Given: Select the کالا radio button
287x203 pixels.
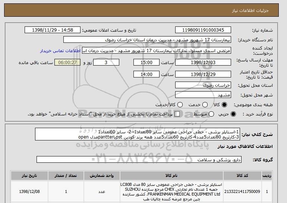Looking at the screenshot, I should 224,105.
